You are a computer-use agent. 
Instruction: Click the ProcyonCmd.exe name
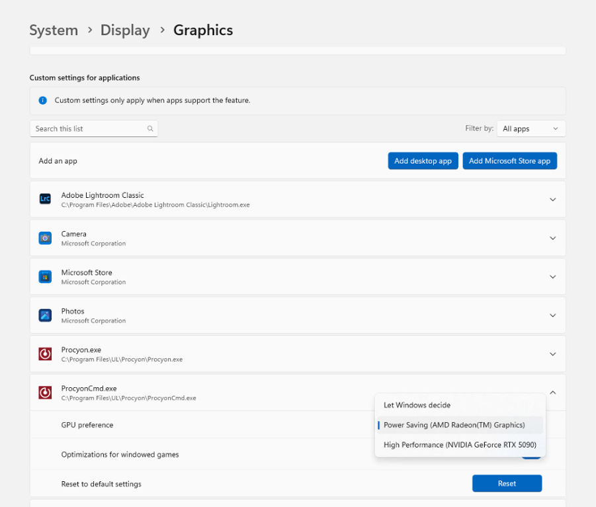[89, 389]
